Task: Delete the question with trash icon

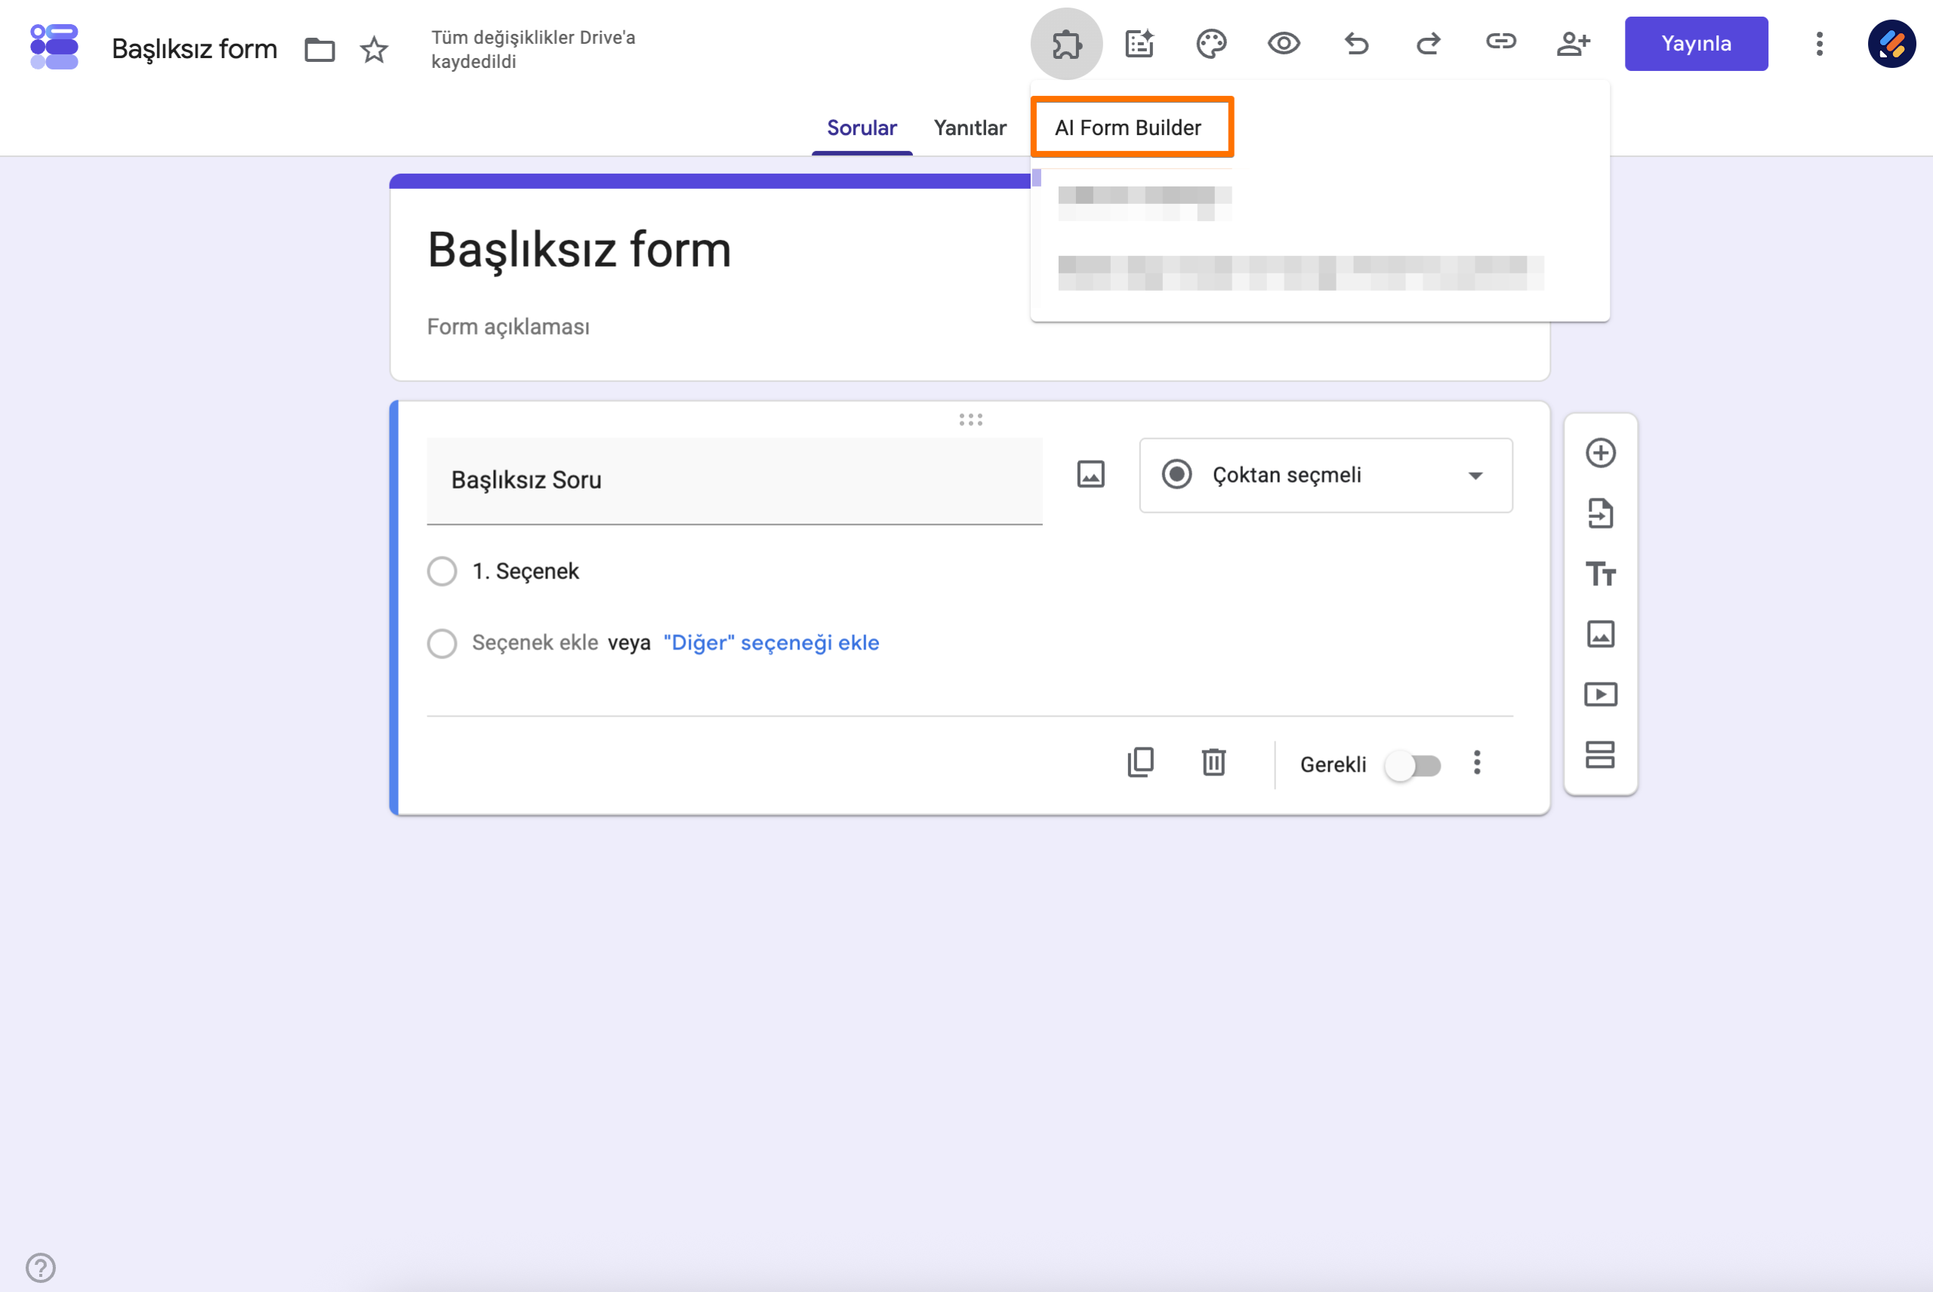Action: coord(1213,762)
